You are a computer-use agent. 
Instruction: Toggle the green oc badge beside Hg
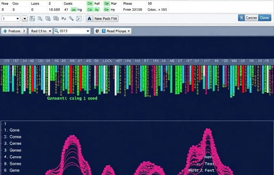coord(74,10)
